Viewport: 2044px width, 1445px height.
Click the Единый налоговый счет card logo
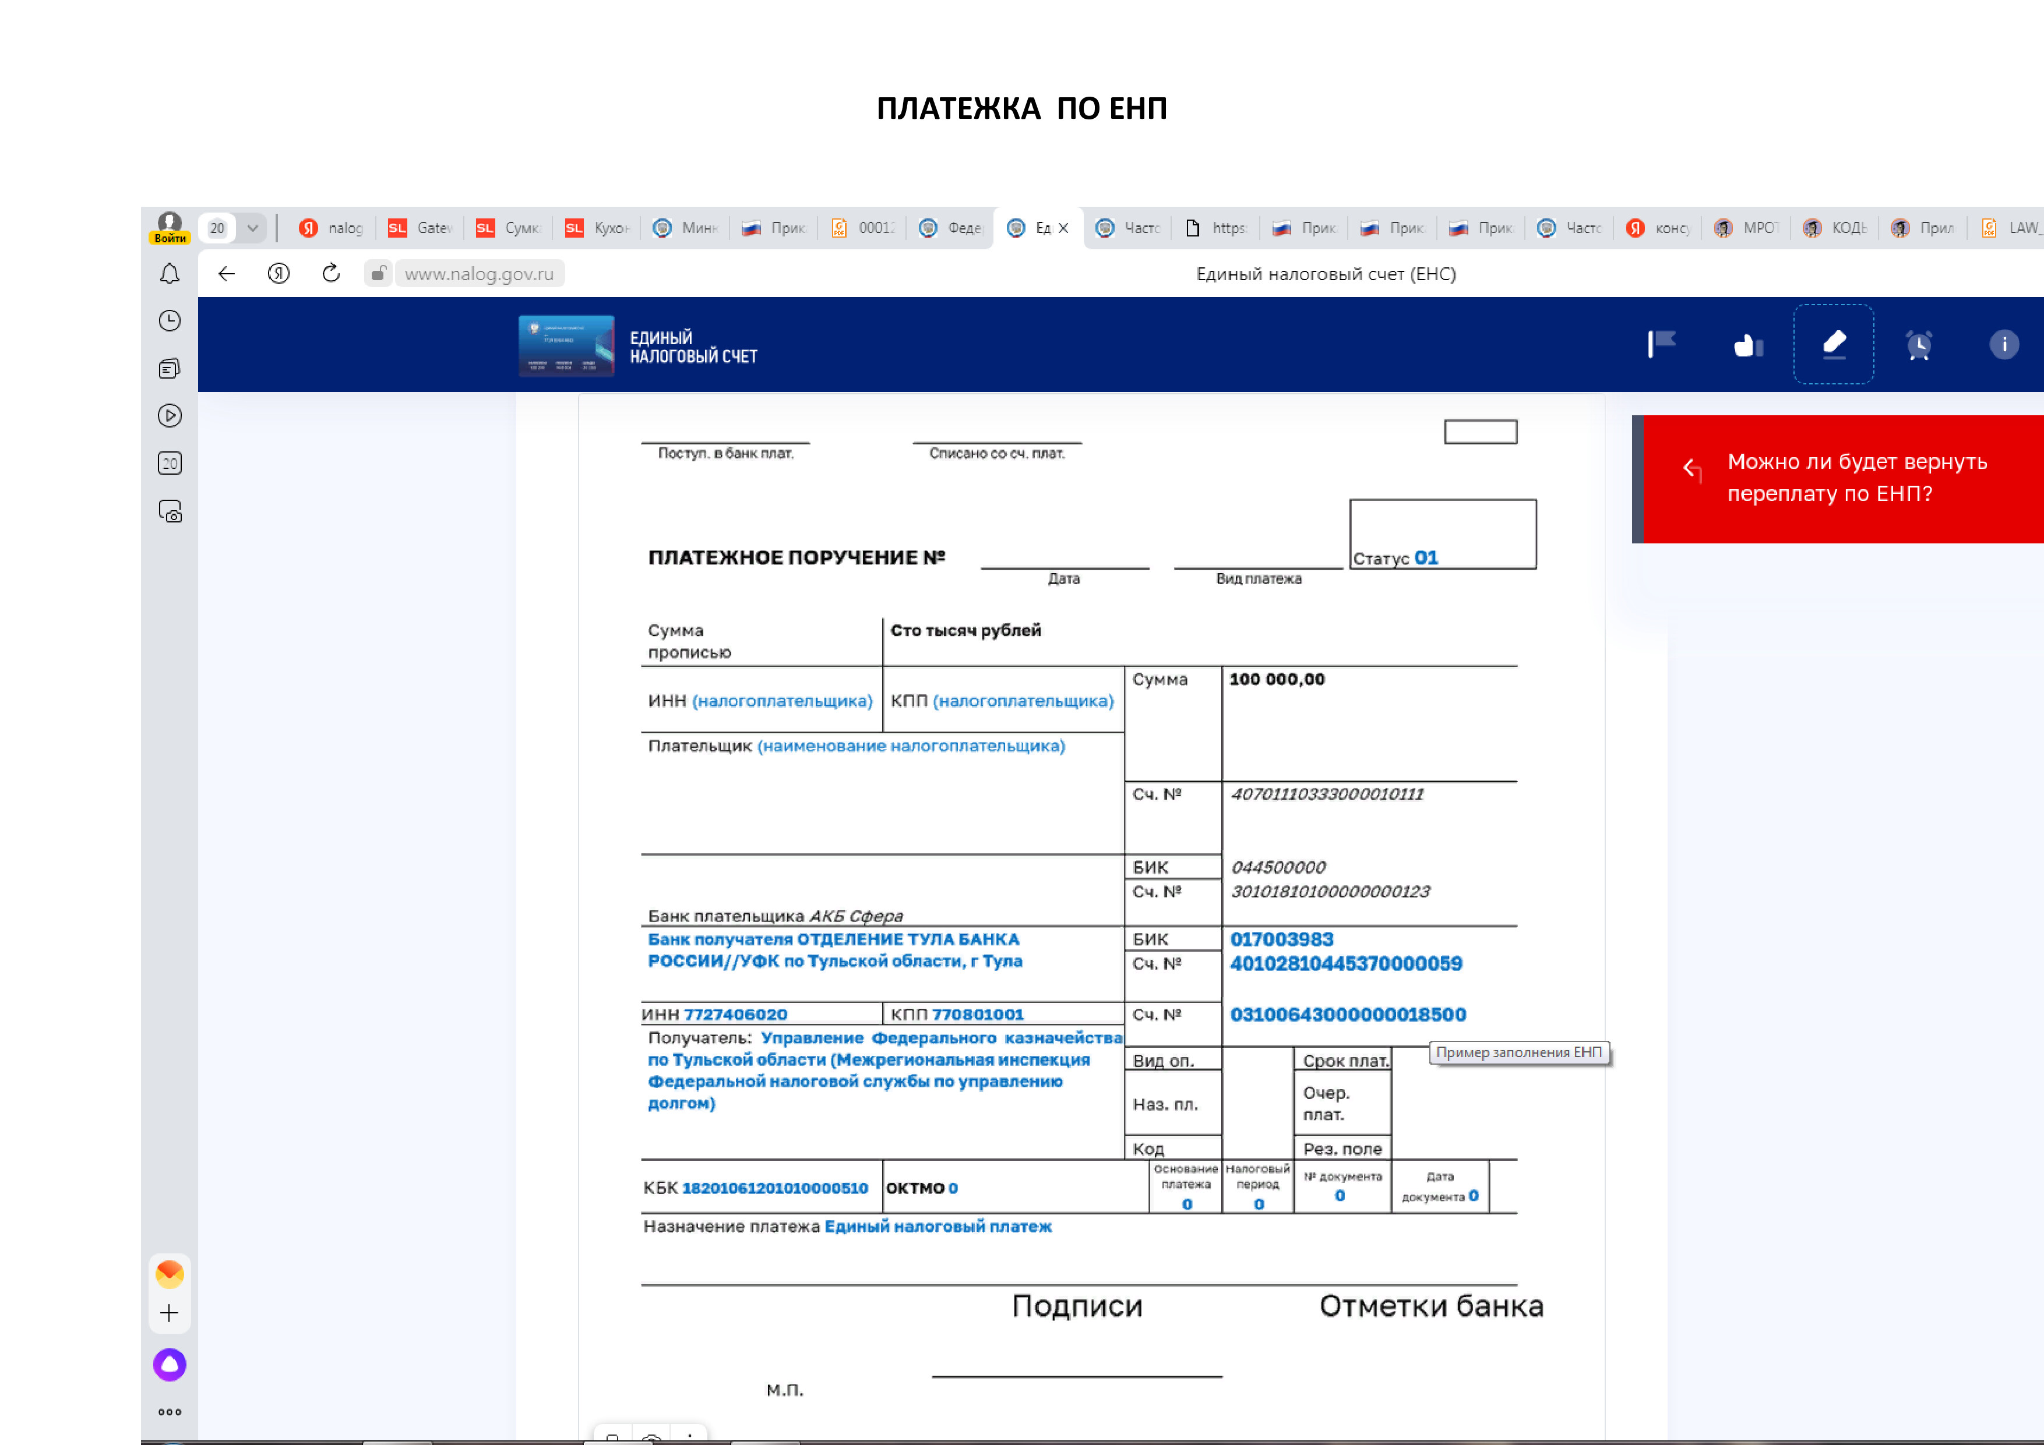(x=566, y=345)
